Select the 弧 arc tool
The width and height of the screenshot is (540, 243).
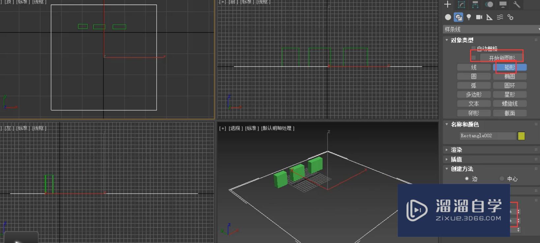pos(474,86)
